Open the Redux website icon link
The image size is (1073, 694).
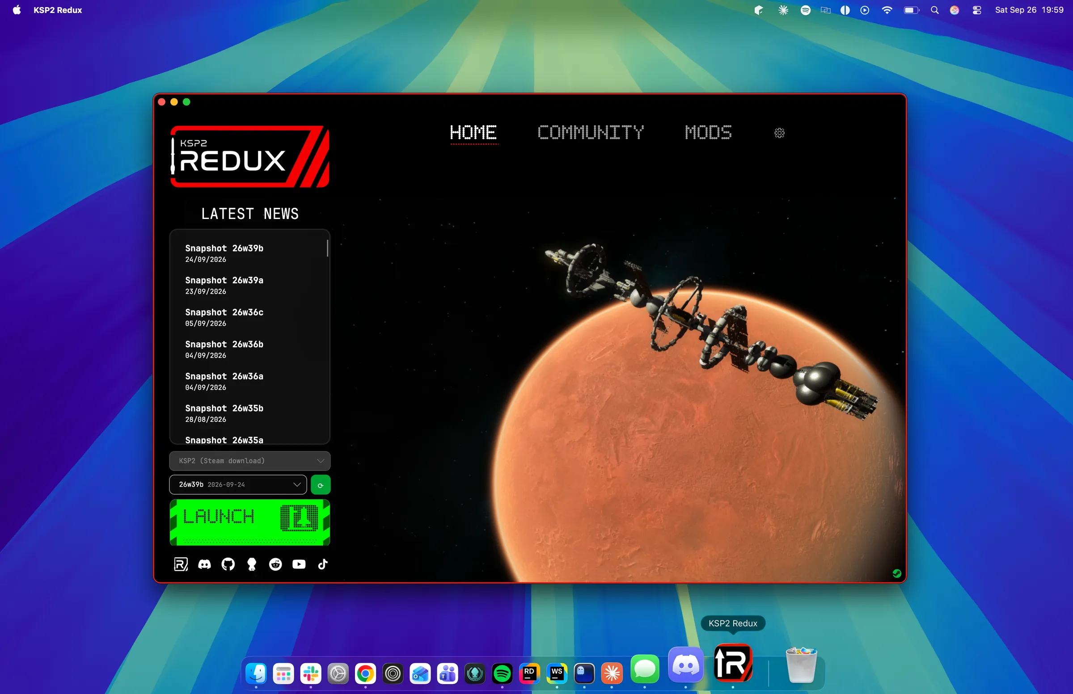pos(181,564)
